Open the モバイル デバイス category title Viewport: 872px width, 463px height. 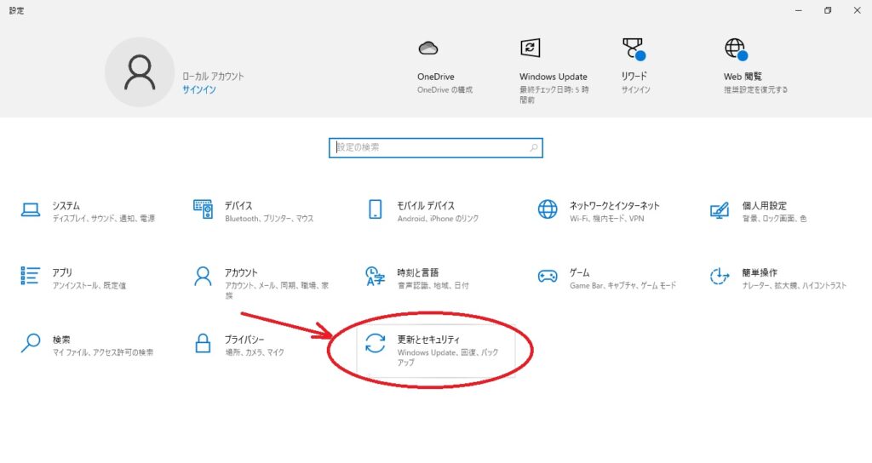coord(426,206)
